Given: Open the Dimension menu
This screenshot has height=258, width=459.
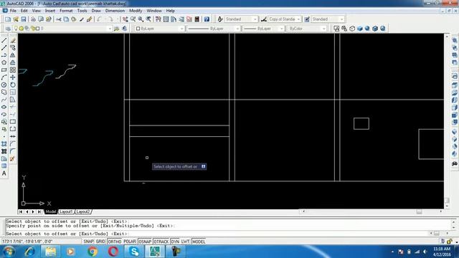Looking at the screenshot, I should tap(115, 11).
